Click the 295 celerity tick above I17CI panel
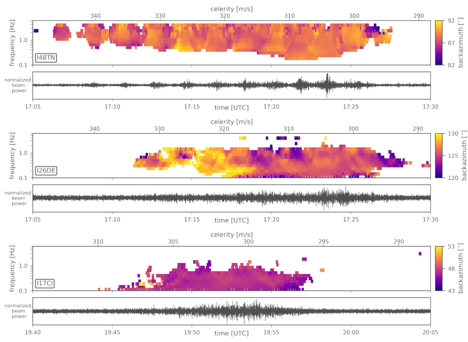The image size is (468, 342). coord(324,242)
